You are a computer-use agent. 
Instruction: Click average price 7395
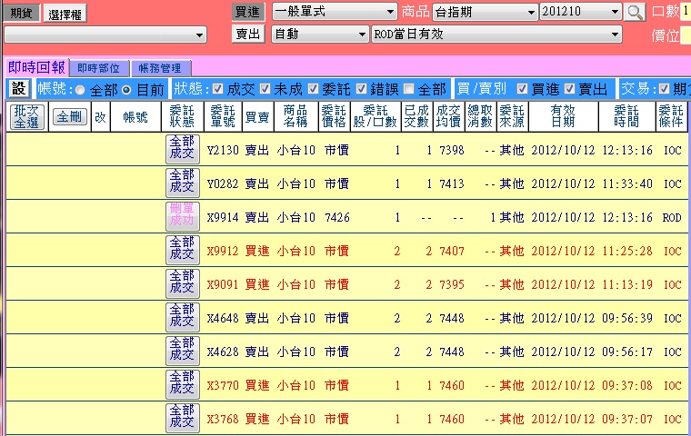(x=452, y=284)
